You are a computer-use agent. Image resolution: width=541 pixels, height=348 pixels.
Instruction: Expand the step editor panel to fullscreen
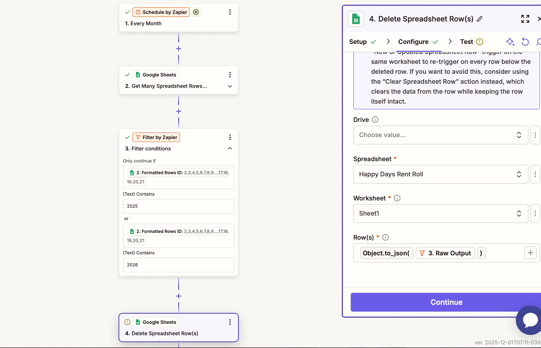[x=525, y=19]
